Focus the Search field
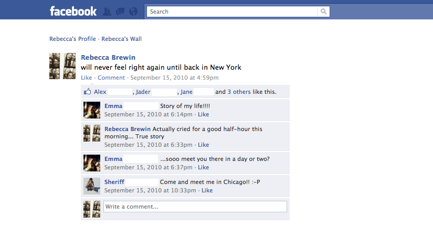Screen dimensions: 433x249 [x=232, y=12]
